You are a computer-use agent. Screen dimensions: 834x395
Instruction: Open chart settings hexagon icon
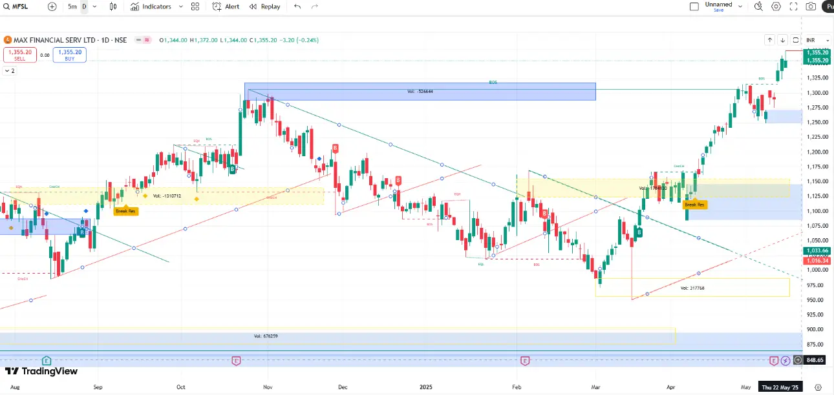point(776,6)
